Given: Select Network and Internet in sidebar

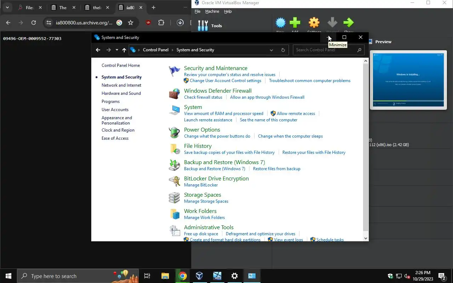Looking at the screenshot, I should [x=121, y=85].
